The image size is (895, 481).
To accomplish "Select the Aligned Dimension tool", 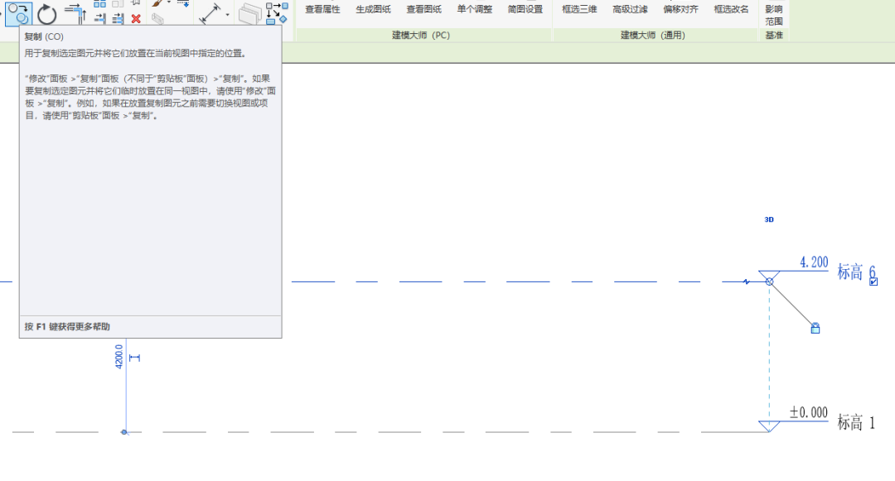I will [x=210, y=14].
